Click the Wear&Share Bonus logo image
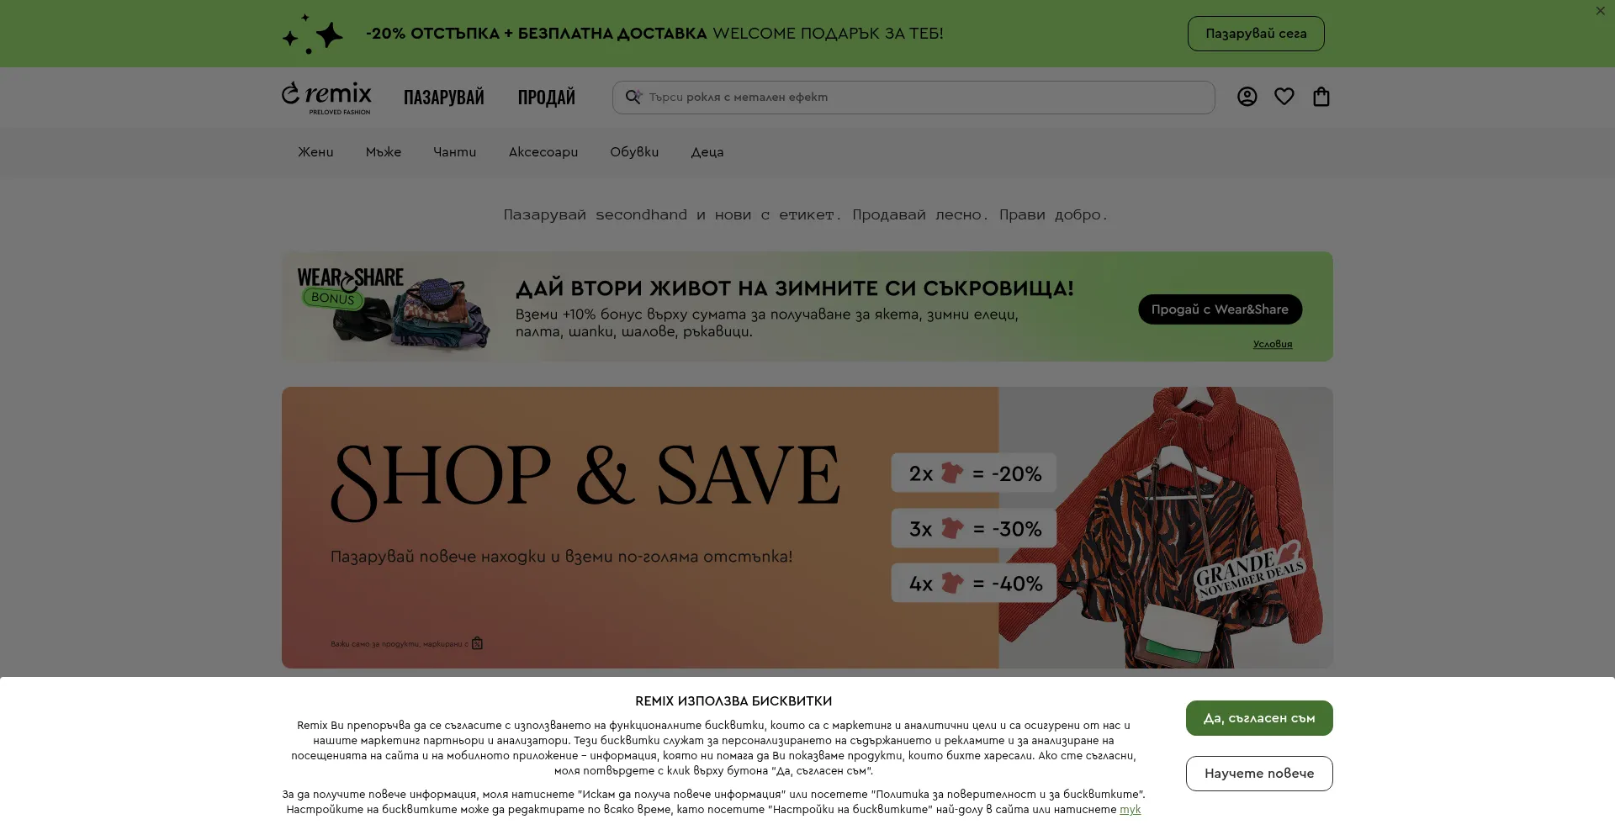The height and width of the screenshot is (835, 1615). pos(391,306)
